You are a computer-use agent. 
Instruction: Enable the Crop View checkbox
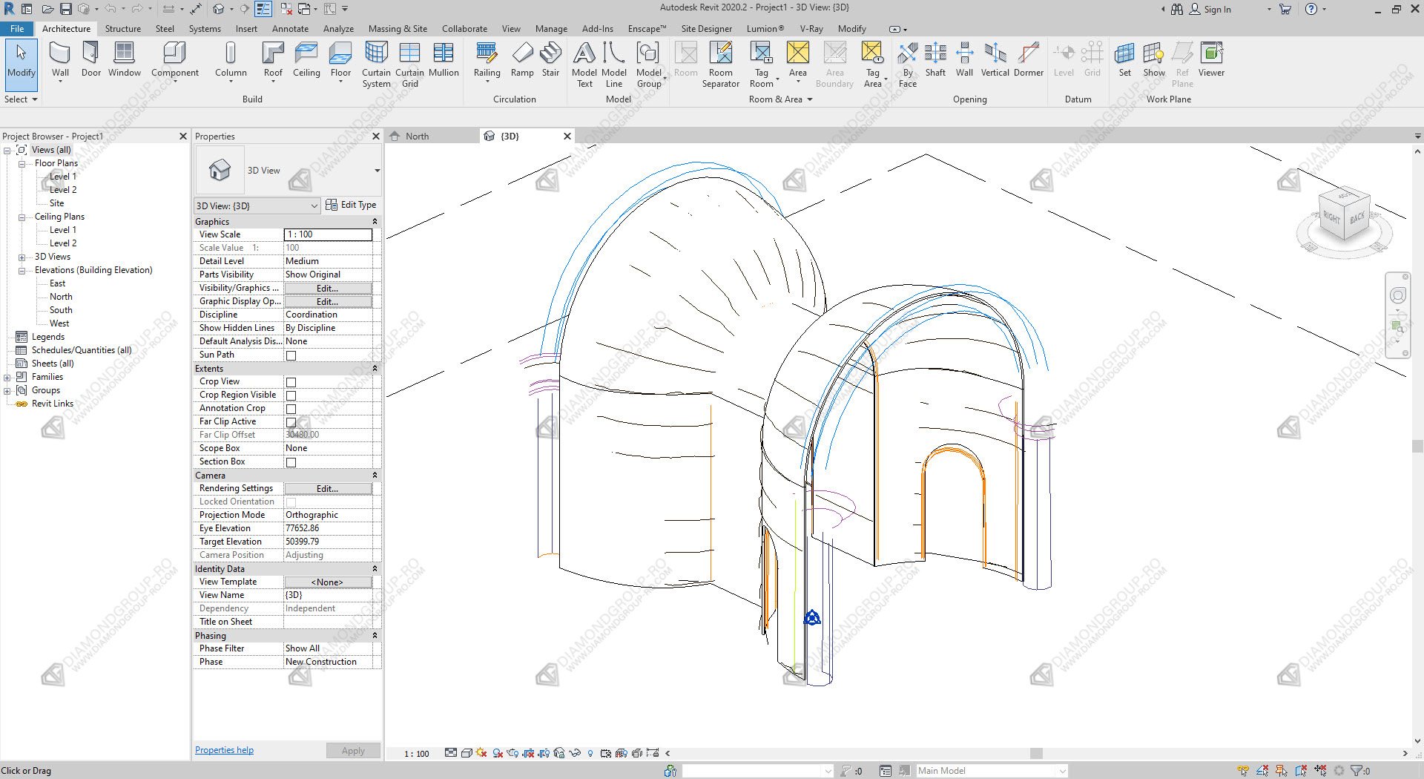(x=291, y=382)
